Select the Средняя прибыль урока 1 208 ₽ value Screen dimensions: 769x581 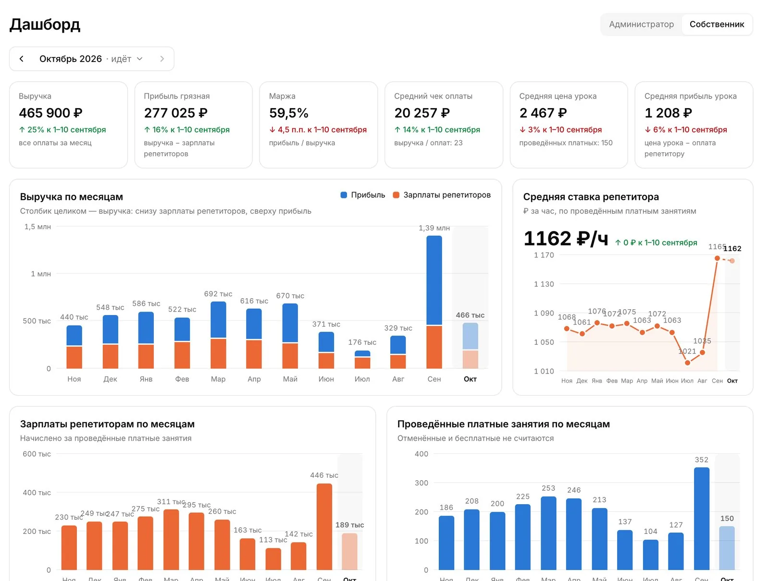pyautogui.click(x=668, y=113)
